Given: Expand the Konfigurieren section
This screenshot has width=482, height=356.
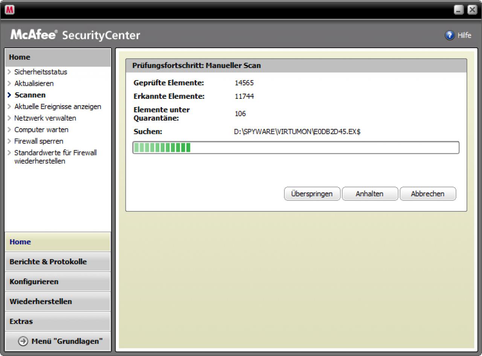Looking at the screenshot, I should click(x=58, y=282).
